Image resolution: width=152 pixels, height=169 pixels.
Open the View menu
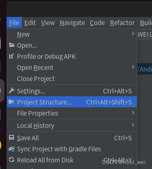pyautogui.click(x=48, y=23)
